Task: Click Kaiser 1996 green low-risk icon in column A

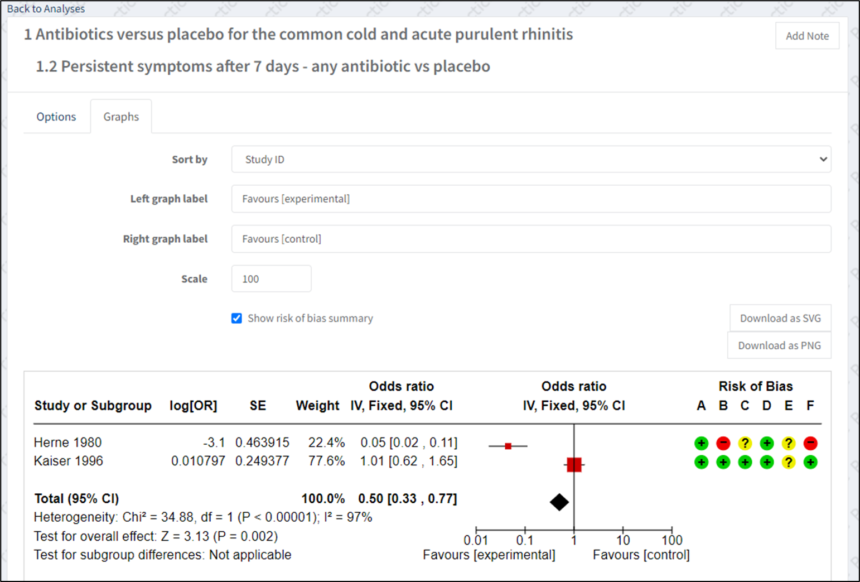Action: pyautogui.click(x=701, y=462)
